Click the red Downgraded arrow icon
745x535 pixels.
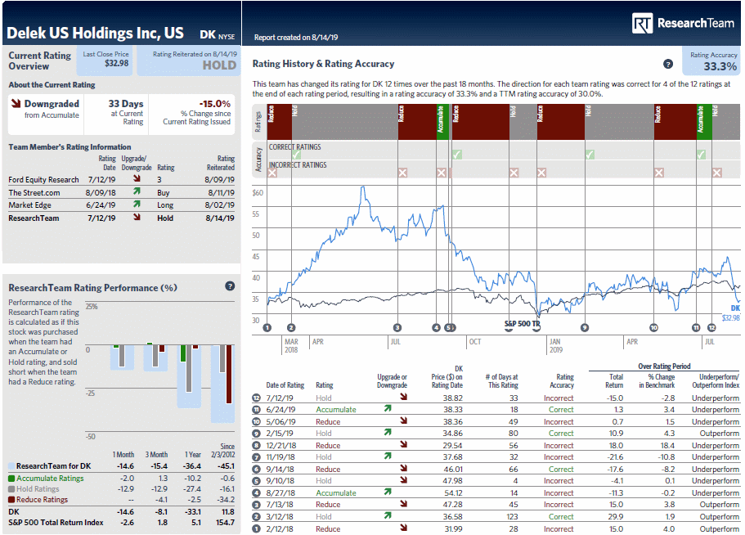16,103
